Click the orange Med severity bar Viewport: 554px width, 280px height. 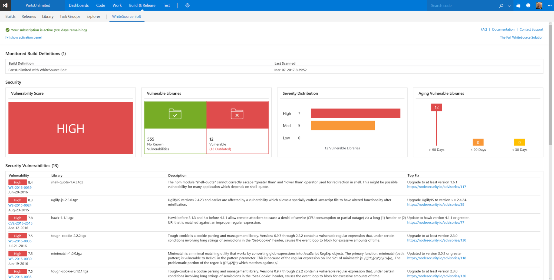(343, 126)
